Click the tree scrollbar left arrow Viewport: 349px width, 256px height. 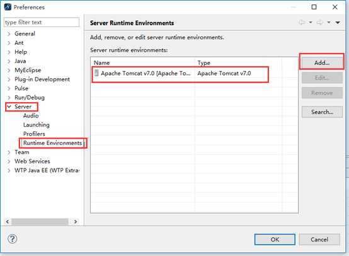8,221
